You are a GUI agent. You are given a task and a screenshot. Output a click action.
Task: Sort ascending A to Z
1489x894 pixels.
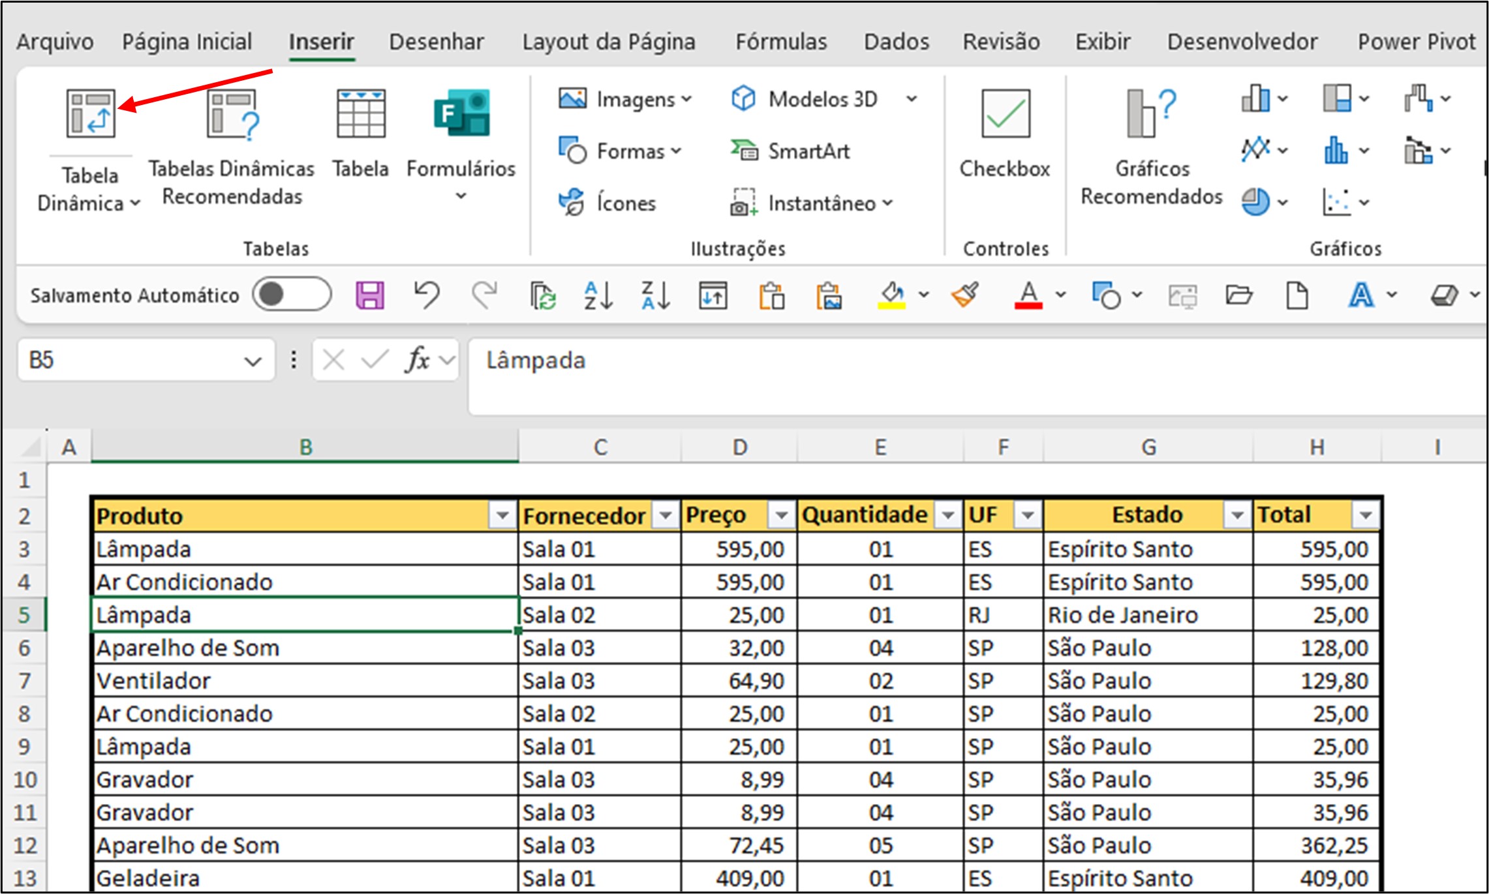(x=598, y=295)
